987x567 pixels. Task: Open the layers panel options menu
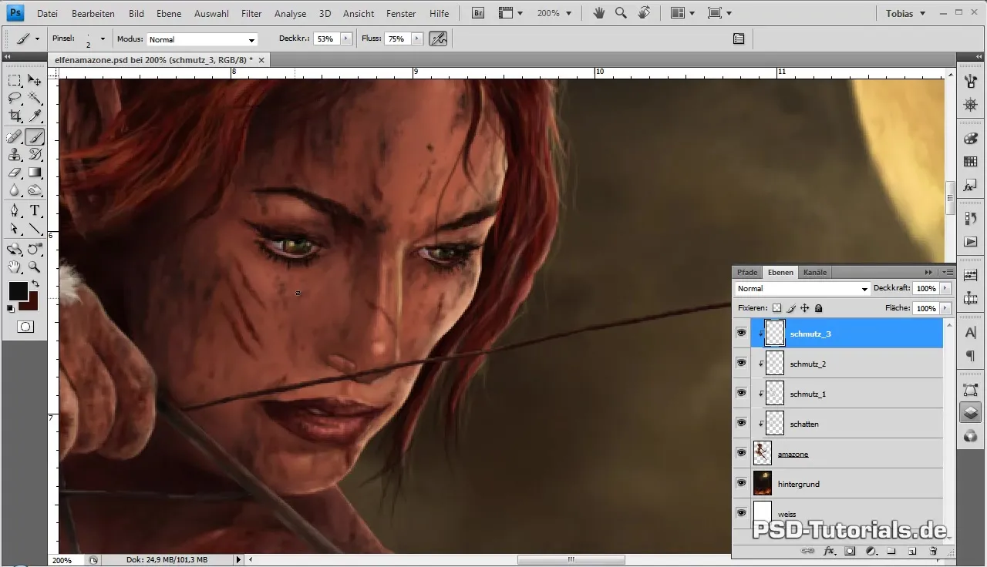948,272
